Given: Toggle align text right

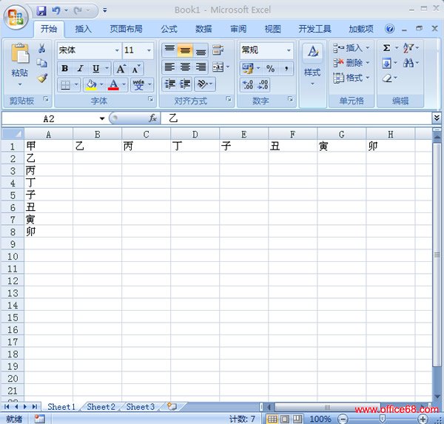Looking at the screenshot, I should [201, 67].
